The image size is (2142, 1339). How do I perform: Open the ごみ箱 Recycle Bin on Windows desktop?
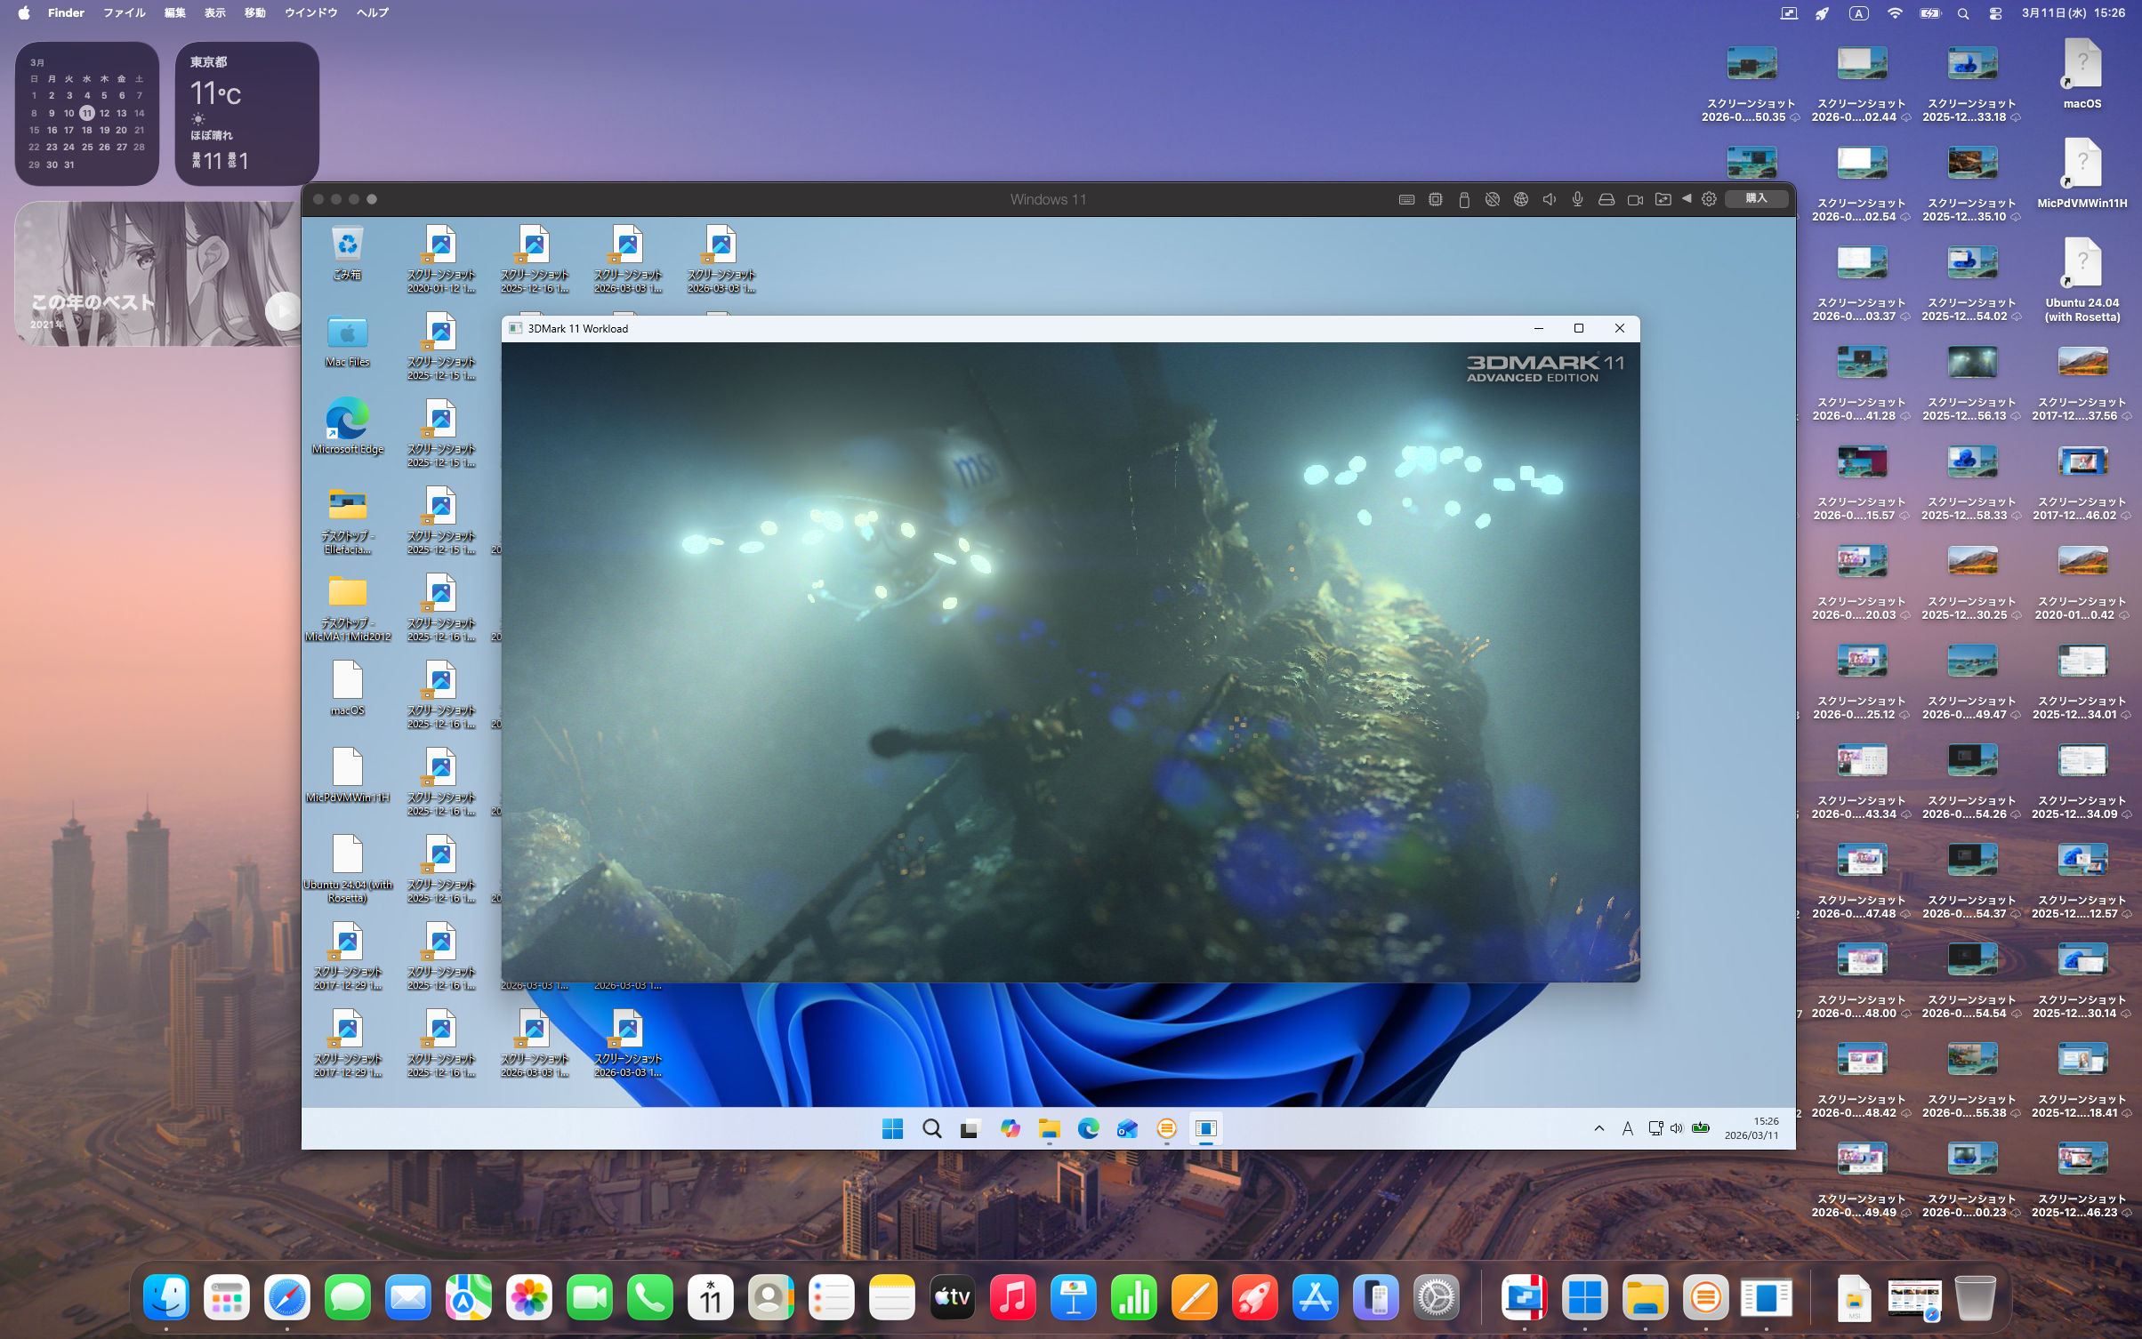pyautogui.click(x=347, y=253)
